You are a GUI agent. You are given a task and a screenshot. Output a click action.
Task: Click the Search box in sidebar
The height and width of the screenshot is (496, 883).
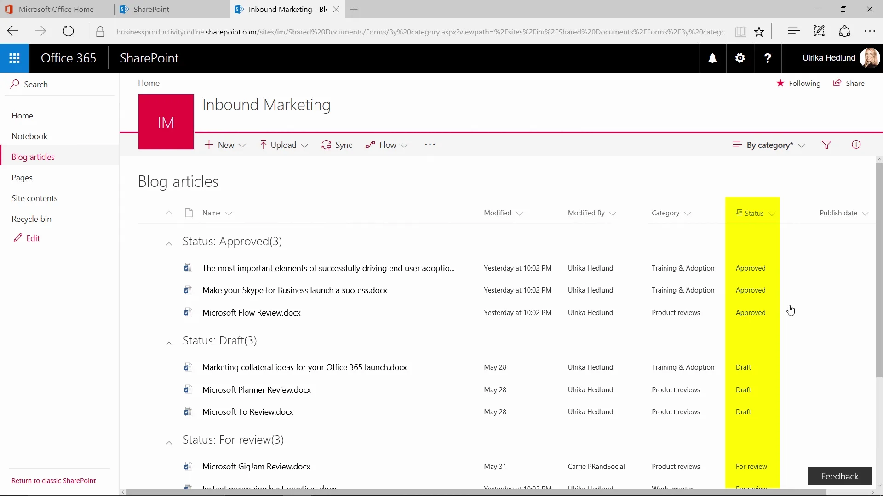(x=36, y=85)
